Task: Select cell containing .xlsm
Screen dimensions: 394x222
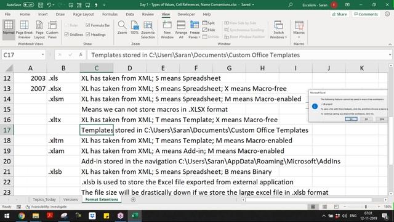Action: pyautogui.click(x=63, y=99)
